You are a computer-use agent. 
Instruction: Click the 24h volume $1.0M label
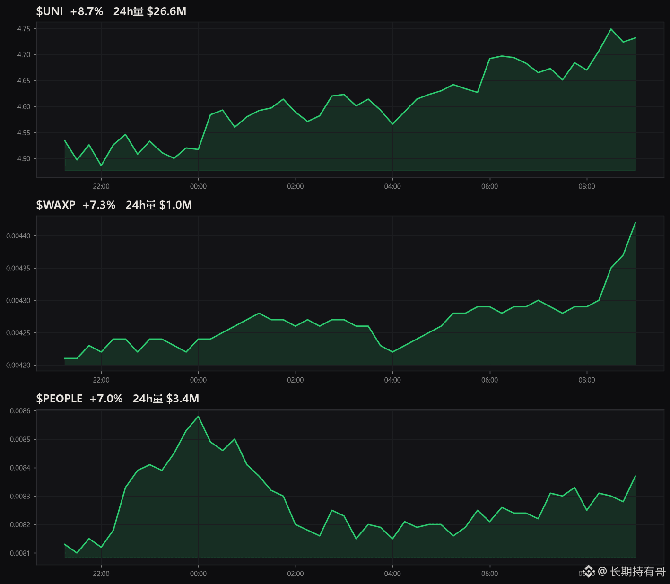click(x=159, y=205)
